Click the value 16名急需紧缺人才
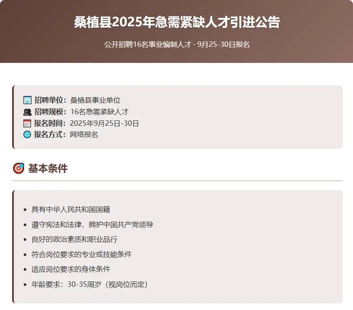 point(100,112)
